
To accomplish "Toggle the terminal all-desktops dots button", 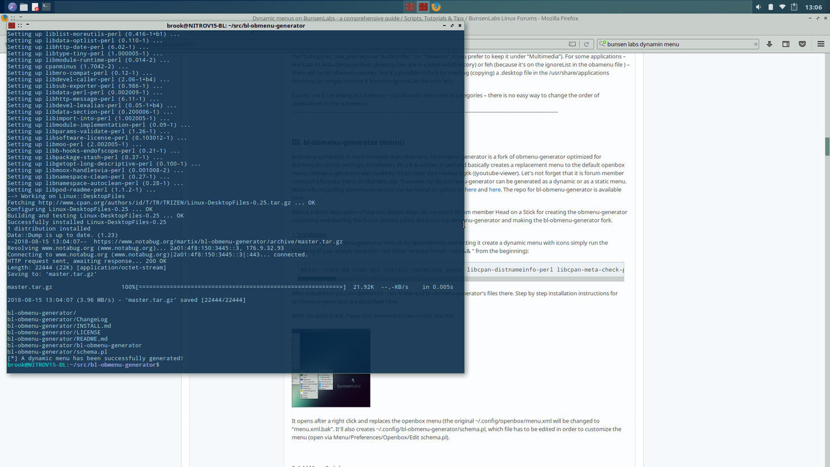I will click(x=20, y=25).
